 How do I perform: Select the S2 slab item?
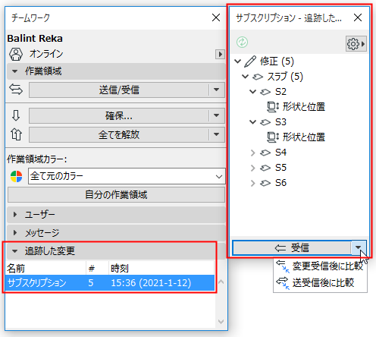click(280, 92)
